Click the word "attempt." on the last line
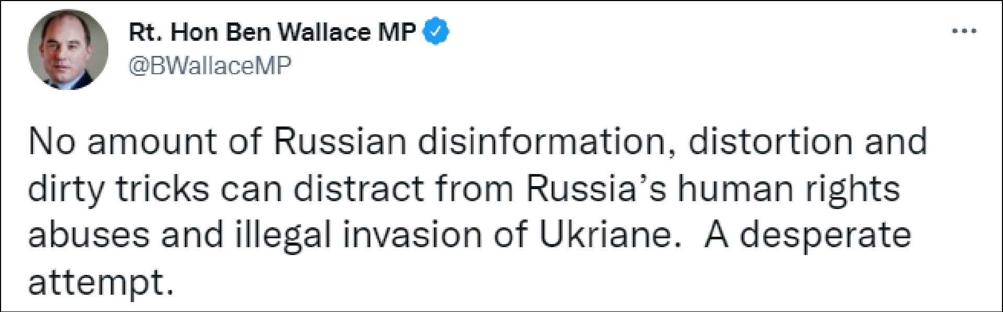The width and height of the screenshot is (1003, 312). [x=101, y=283]
